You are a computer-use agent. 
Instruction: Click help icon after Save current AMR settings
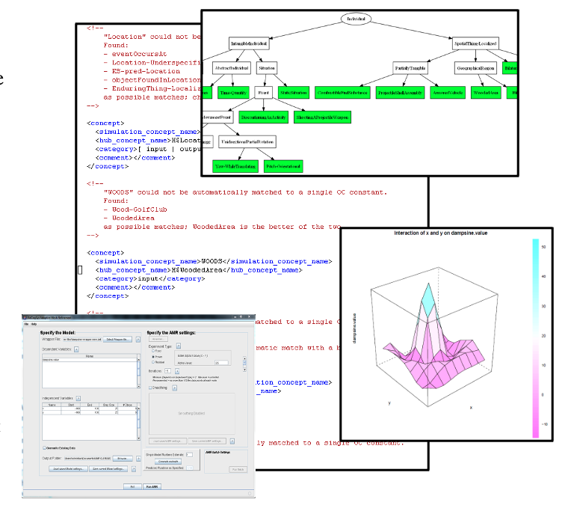click(232, 441)
